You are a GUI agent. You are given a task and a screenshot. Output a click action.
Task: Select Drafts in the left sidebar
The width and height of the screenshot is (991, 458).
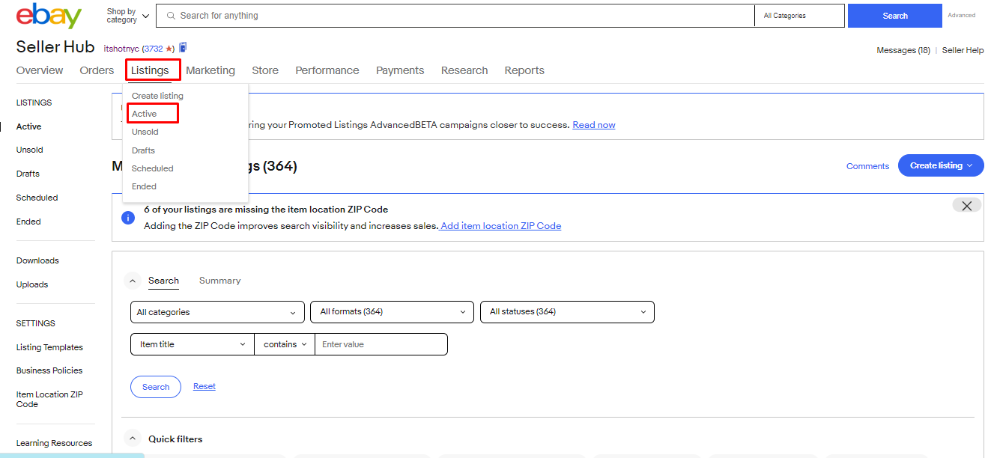(28, 174)
